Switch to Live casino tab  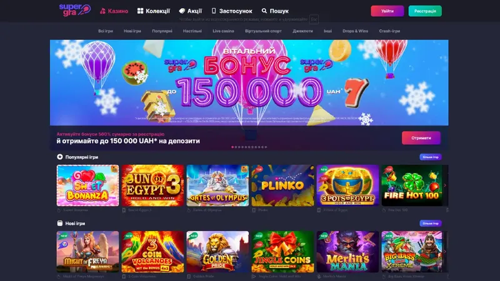click(x=223, y=31)
